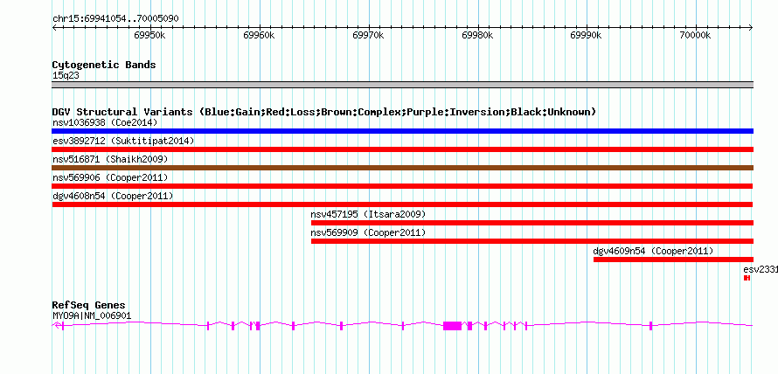Click the 69960k ruler label
This screenshot has width=778, height=374.
(x=259, y=36)
